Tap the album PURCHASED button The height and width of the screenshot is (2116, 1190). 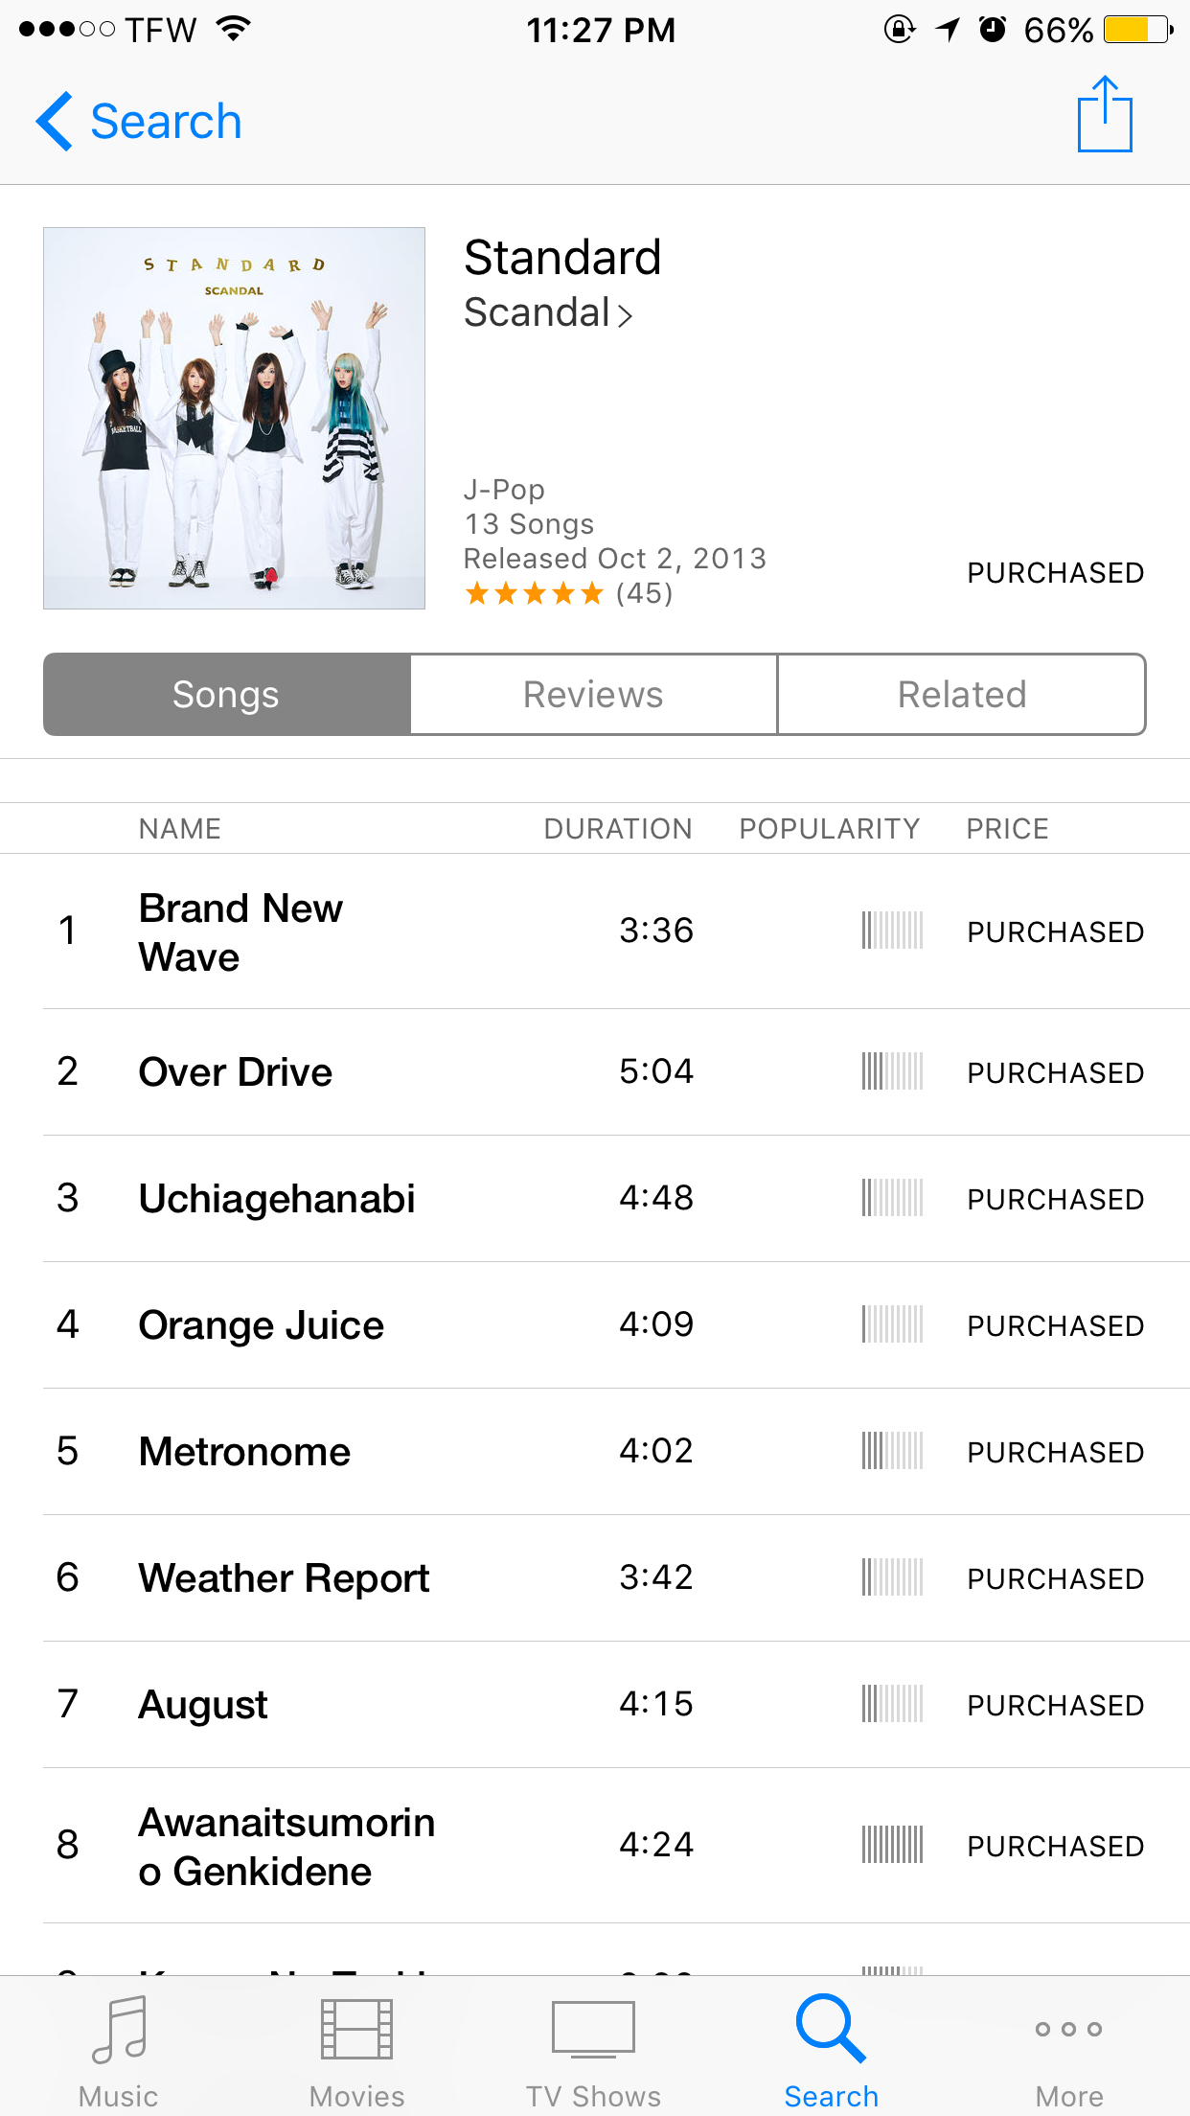[x=1055, y=573]
